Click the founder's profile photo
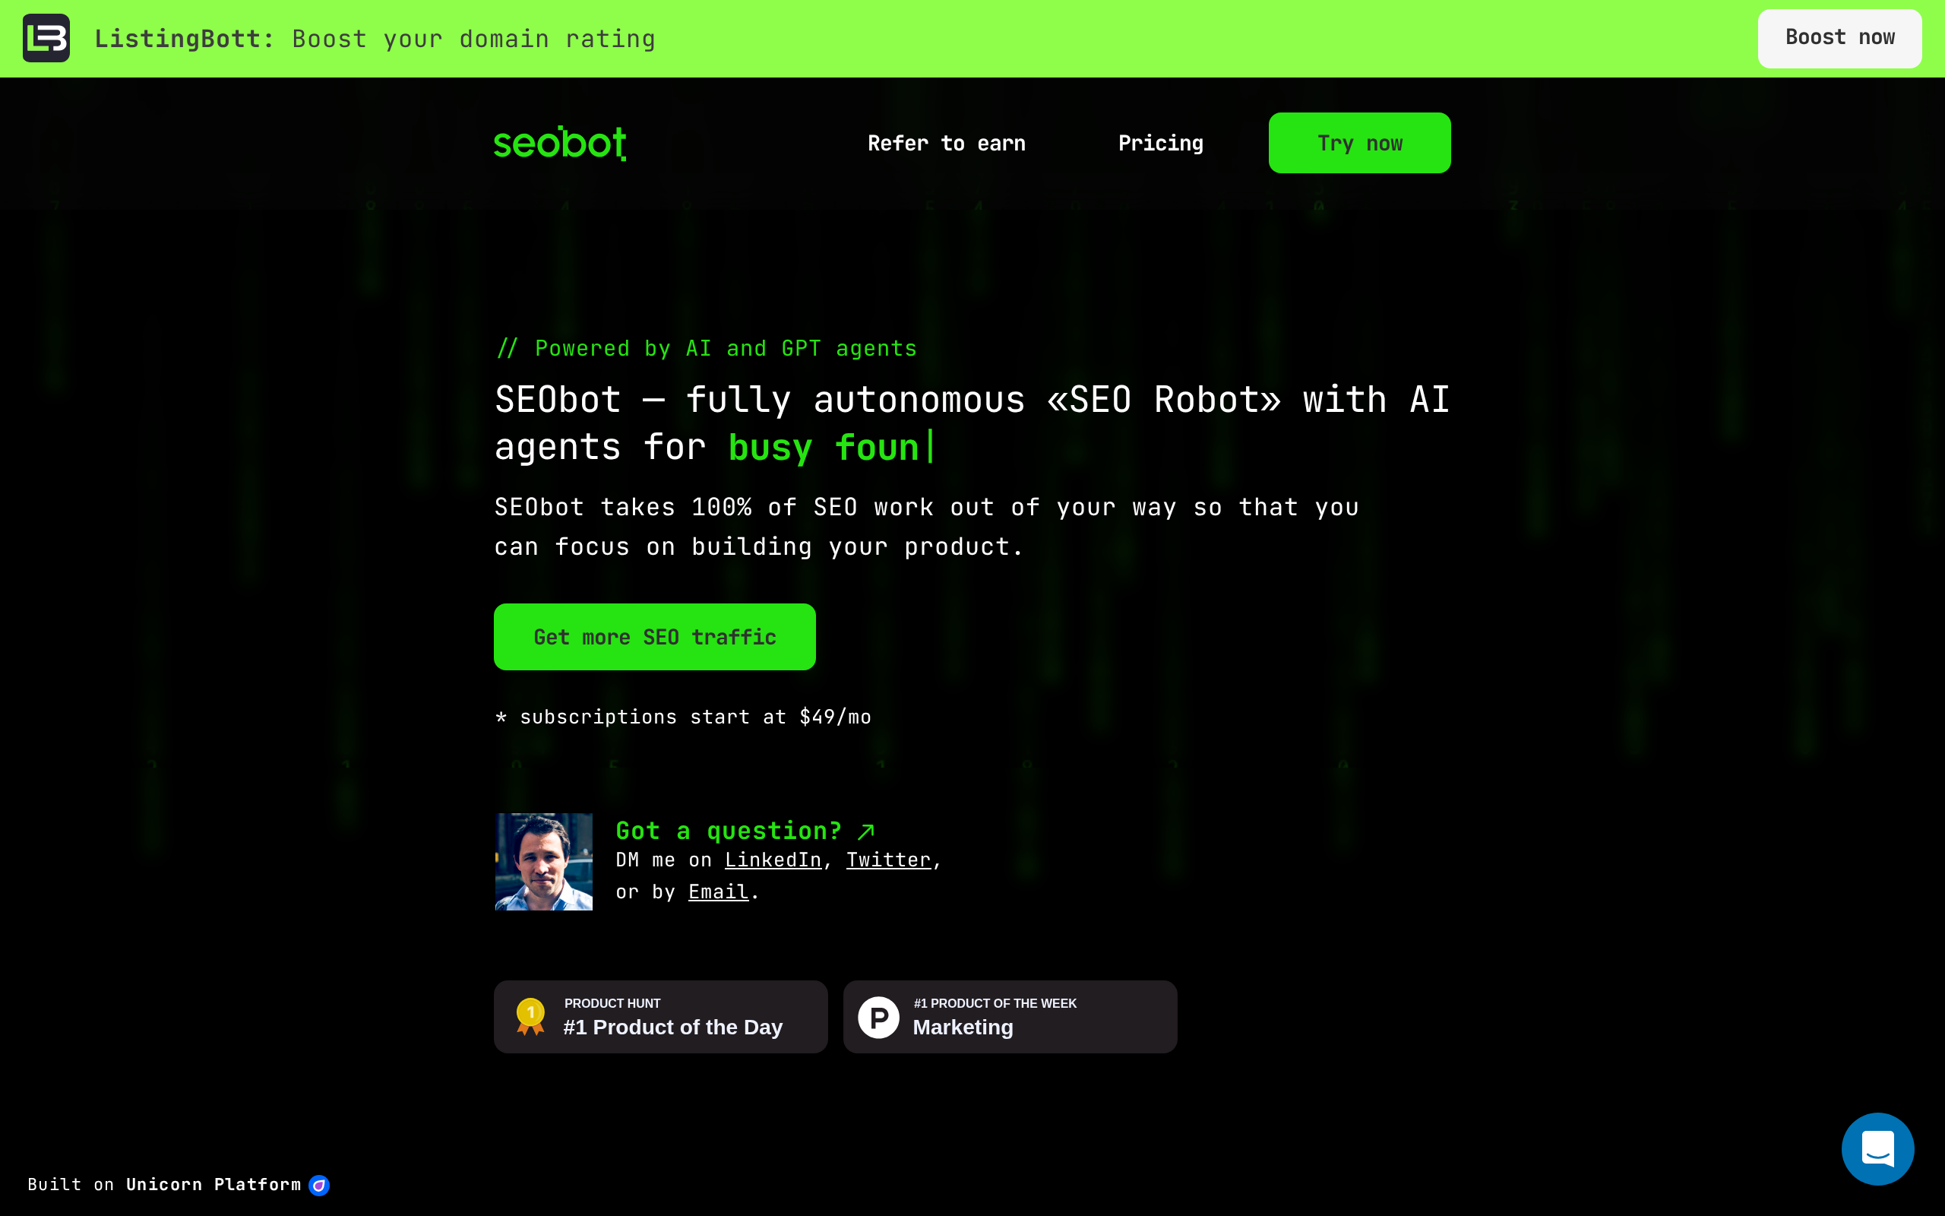 pyautogui.click(x=543, y=861)
